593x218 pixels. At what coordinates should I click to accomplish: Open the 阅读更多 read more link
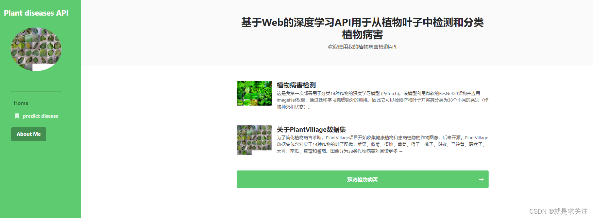point(391,151)
